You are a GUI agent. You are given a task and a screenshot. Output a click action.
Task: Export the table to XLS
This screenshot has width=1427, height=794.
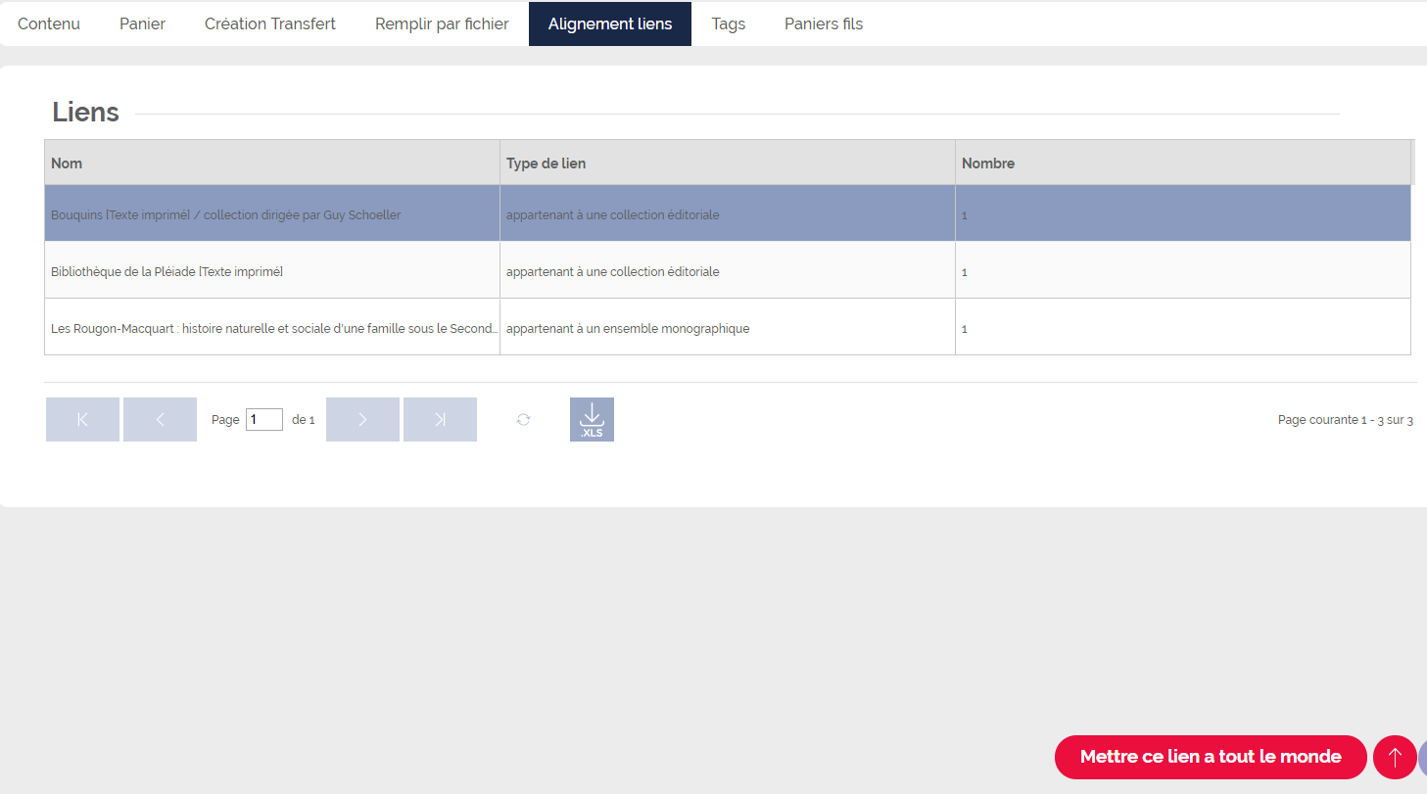click(x=592, y=419)
